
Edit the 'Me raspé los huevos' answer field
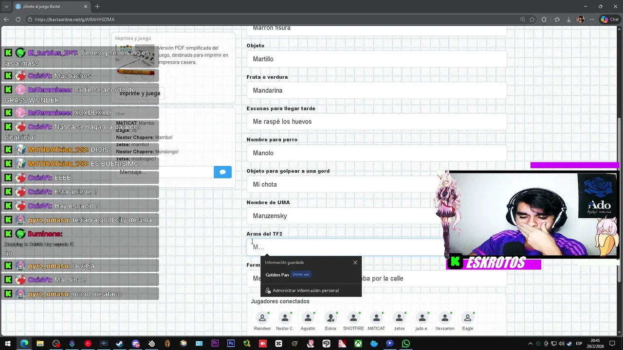[376, 122]
